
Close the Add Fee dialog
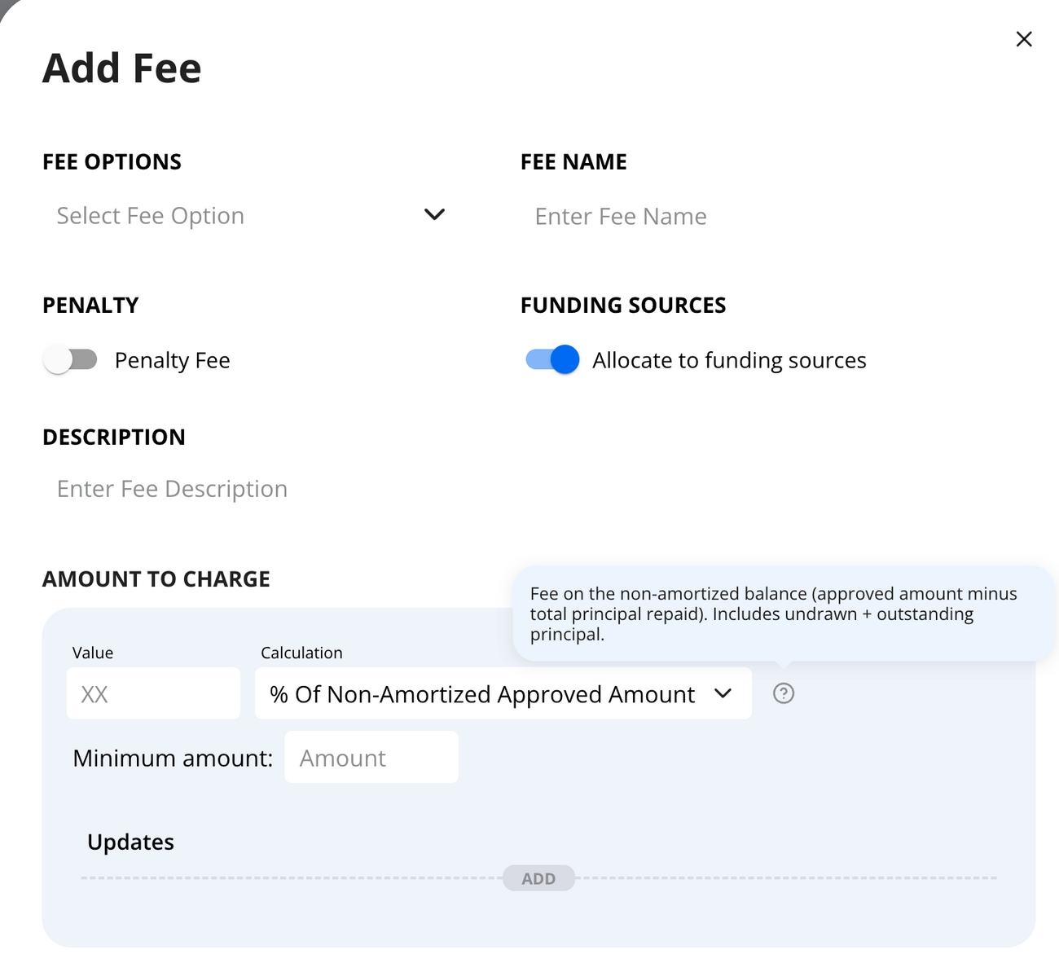coord(1024,39)
